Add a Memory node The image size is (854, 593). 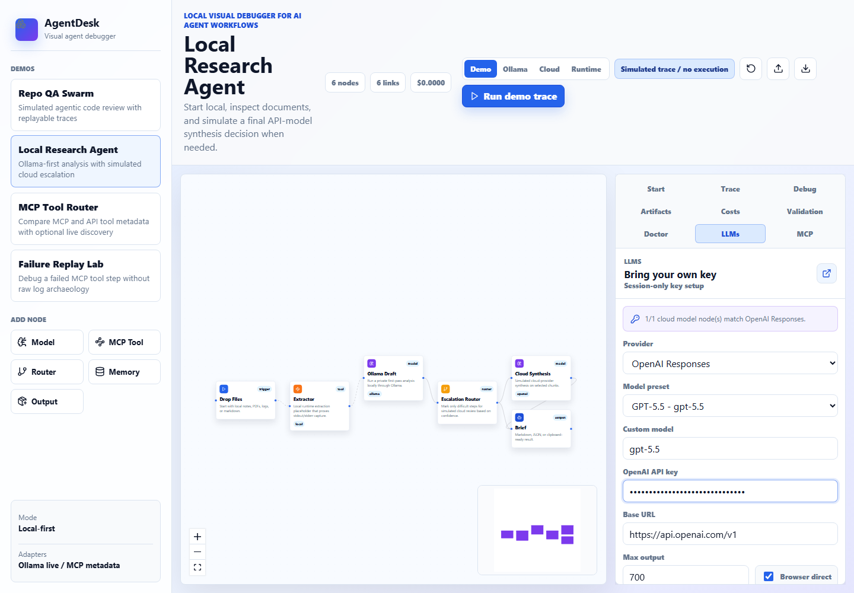tap(125, 372)
